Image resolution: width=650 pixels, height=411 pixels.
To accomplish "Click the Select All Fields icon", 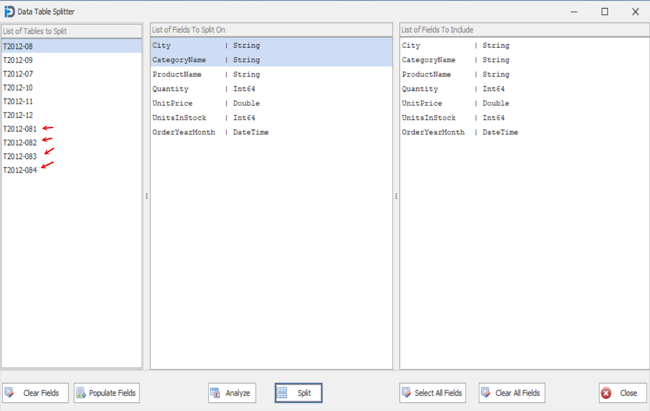I will click(407, 393).
